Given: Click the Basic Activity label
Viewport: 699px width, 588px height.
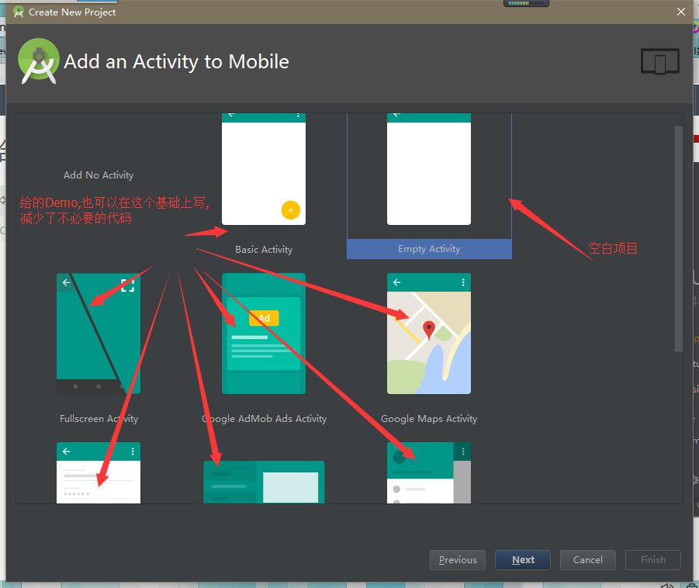Looking at the screenshot, I should (264, 250).
